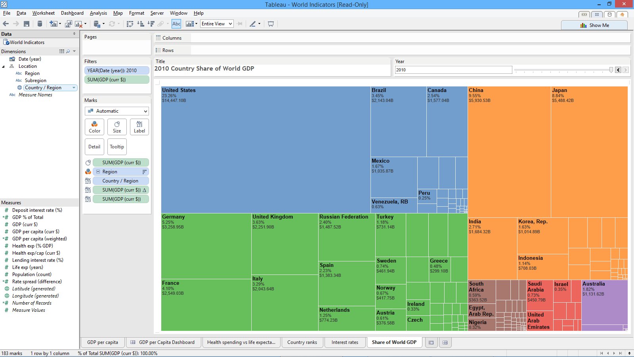The image size is (634, 357).
Task: Sort ascending using the toolbar icon
Action: pyautogui.click(x=140, y=24)
